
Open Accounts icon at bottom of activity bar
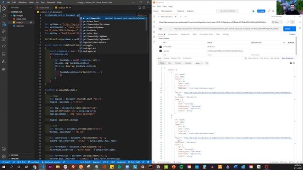[4, 149]
